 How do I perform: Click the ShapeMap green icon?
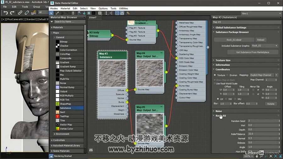[x=58, y=104]
